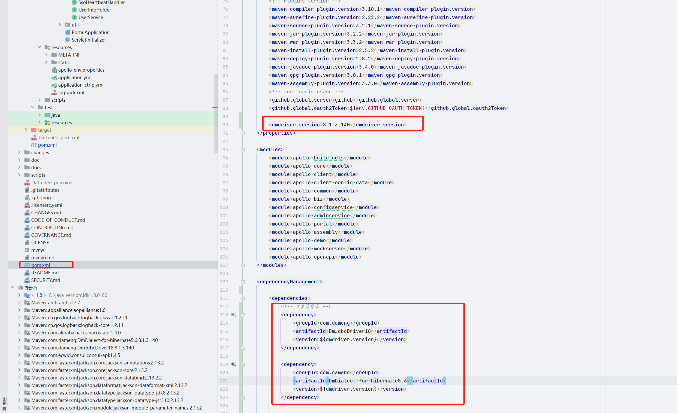677x413 pixels.
Task: Click the Spring leaf icon of application.yml
Action: tap(54, 77)
